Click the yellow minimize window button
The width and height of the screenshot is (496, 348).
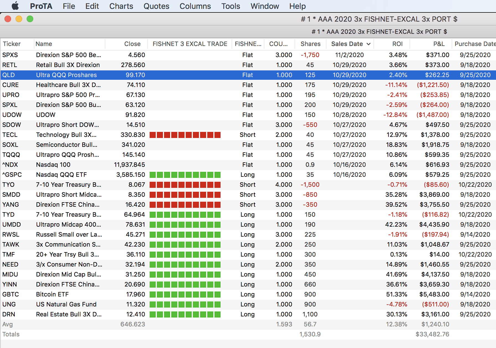(x=19, y=19)
